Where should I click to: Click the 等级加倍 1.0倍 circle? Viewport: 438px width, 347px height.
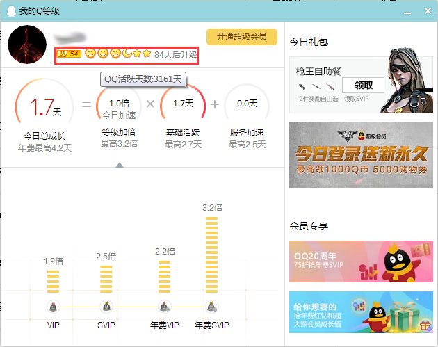tap(119, 108)
